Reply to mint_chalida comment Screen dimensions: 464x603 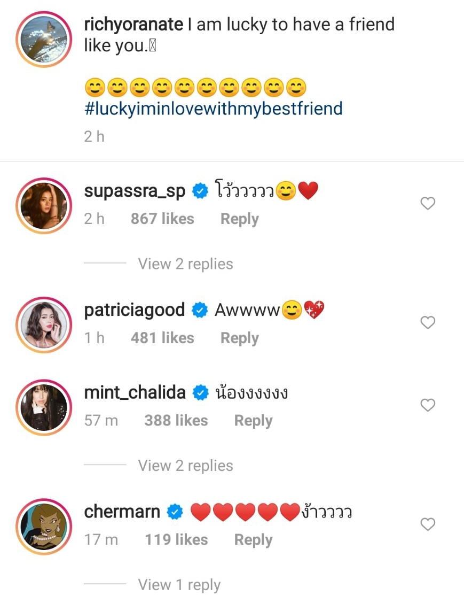pyautogui.click(x=253, y=421)
